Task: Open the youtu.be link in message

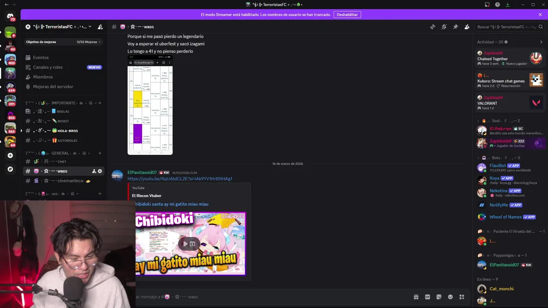Action: tap(180, 179)
